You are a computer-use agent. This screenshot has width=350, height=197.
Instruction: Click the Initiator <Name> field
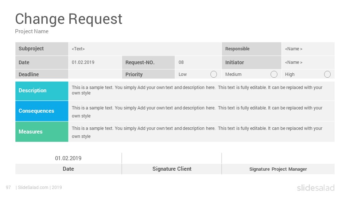(x=308, y=62)
